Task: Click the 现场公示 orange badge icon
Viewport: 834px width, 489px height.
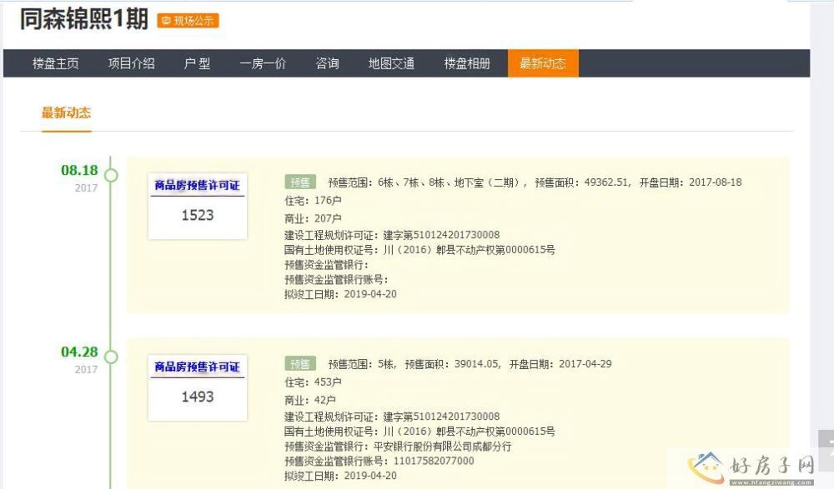Action: tap(188, 20)
